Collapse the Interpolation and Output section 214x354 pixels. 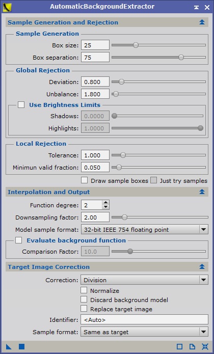coord(202,192)
